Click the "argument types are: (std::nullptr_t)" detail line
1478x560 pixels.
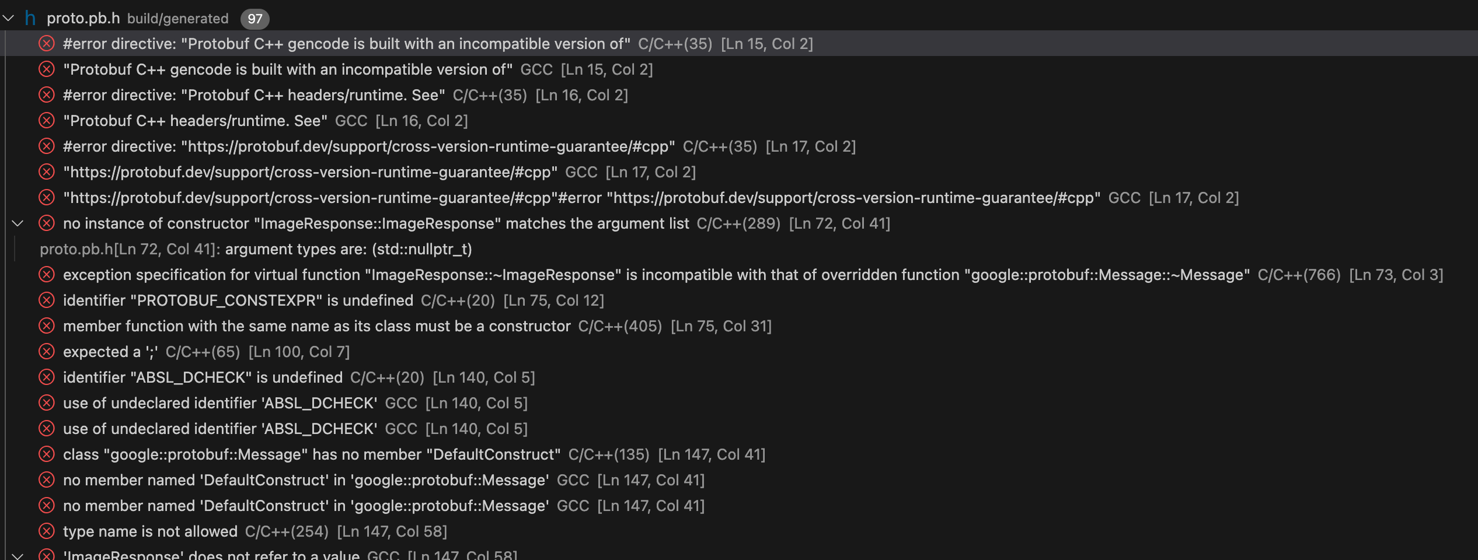coord(257,249)
